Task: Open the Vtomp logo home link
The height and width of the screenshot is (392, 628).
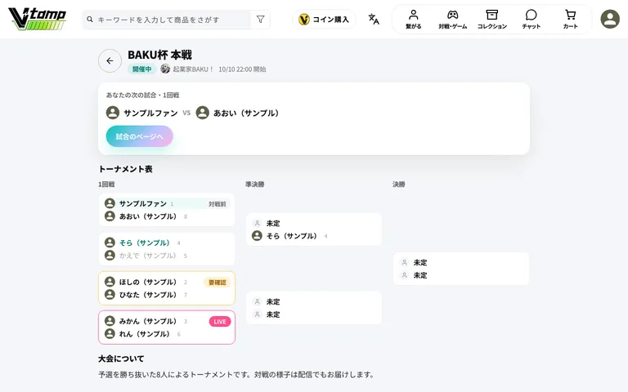Action: pos(38,19)
